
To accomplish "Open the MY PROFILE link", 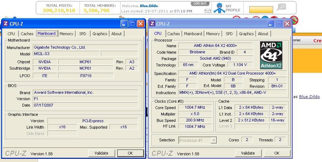I will (232, 8).
